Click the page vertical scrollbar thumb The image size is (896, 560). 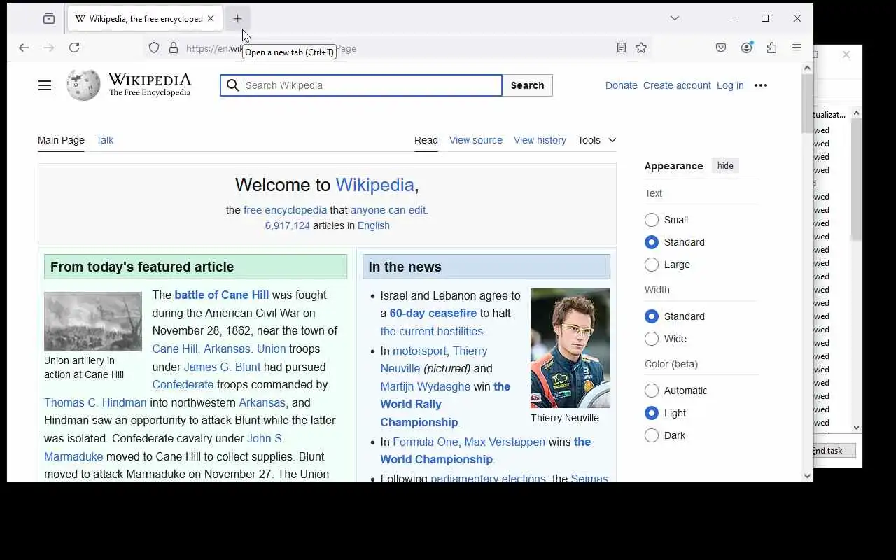point(807,103)
